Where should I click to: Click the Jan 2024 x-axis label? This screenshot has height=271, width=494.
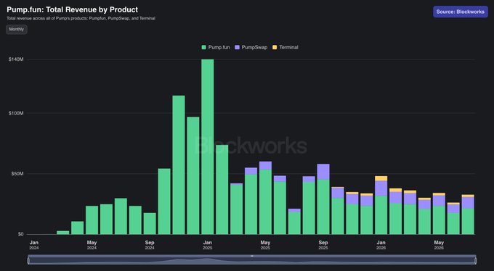click(34, 245)
